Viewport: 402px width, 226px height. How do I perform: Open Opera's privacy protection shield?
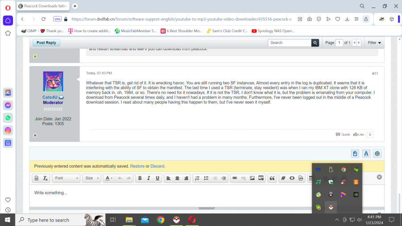click(x=318, y=19)
